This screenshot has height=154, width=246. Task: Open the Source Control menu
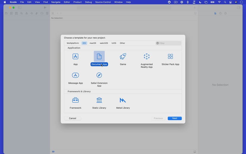click(103, 2)
